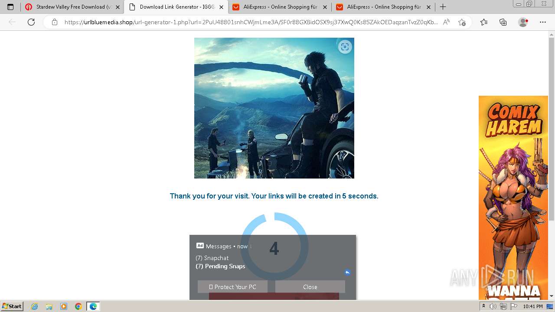Open Action Center flag icon
The image size is (555, 312).
514,306
